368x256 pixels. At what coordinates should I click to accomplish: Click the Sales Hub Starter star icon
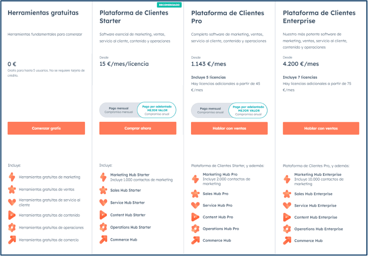click(103, 190)
